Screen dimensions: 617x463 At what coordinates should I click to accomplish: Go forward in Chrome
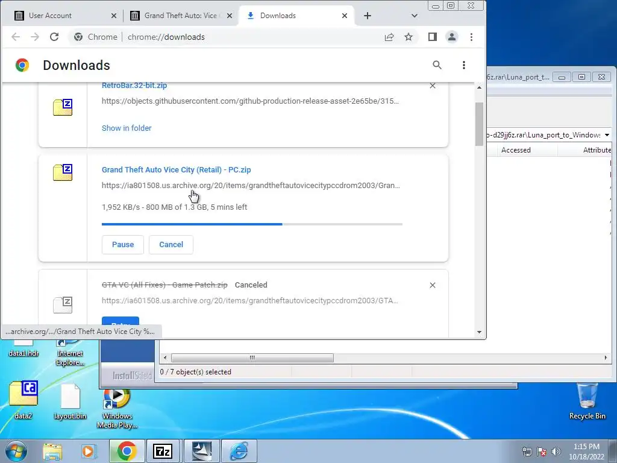35,37
